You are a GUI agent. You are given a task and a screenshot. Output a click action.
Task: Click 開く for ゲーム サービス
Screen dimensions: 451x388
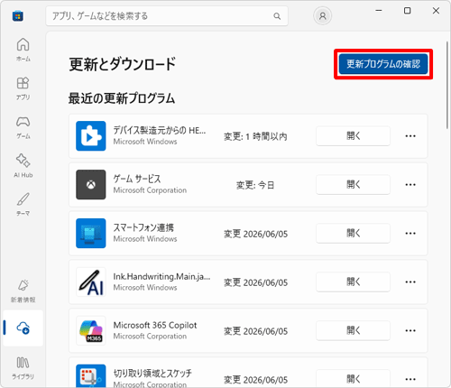[x=353, y=185]
